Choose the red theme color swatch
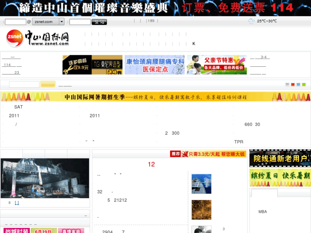The image size is (311, 233). click(x=293, y=85)
